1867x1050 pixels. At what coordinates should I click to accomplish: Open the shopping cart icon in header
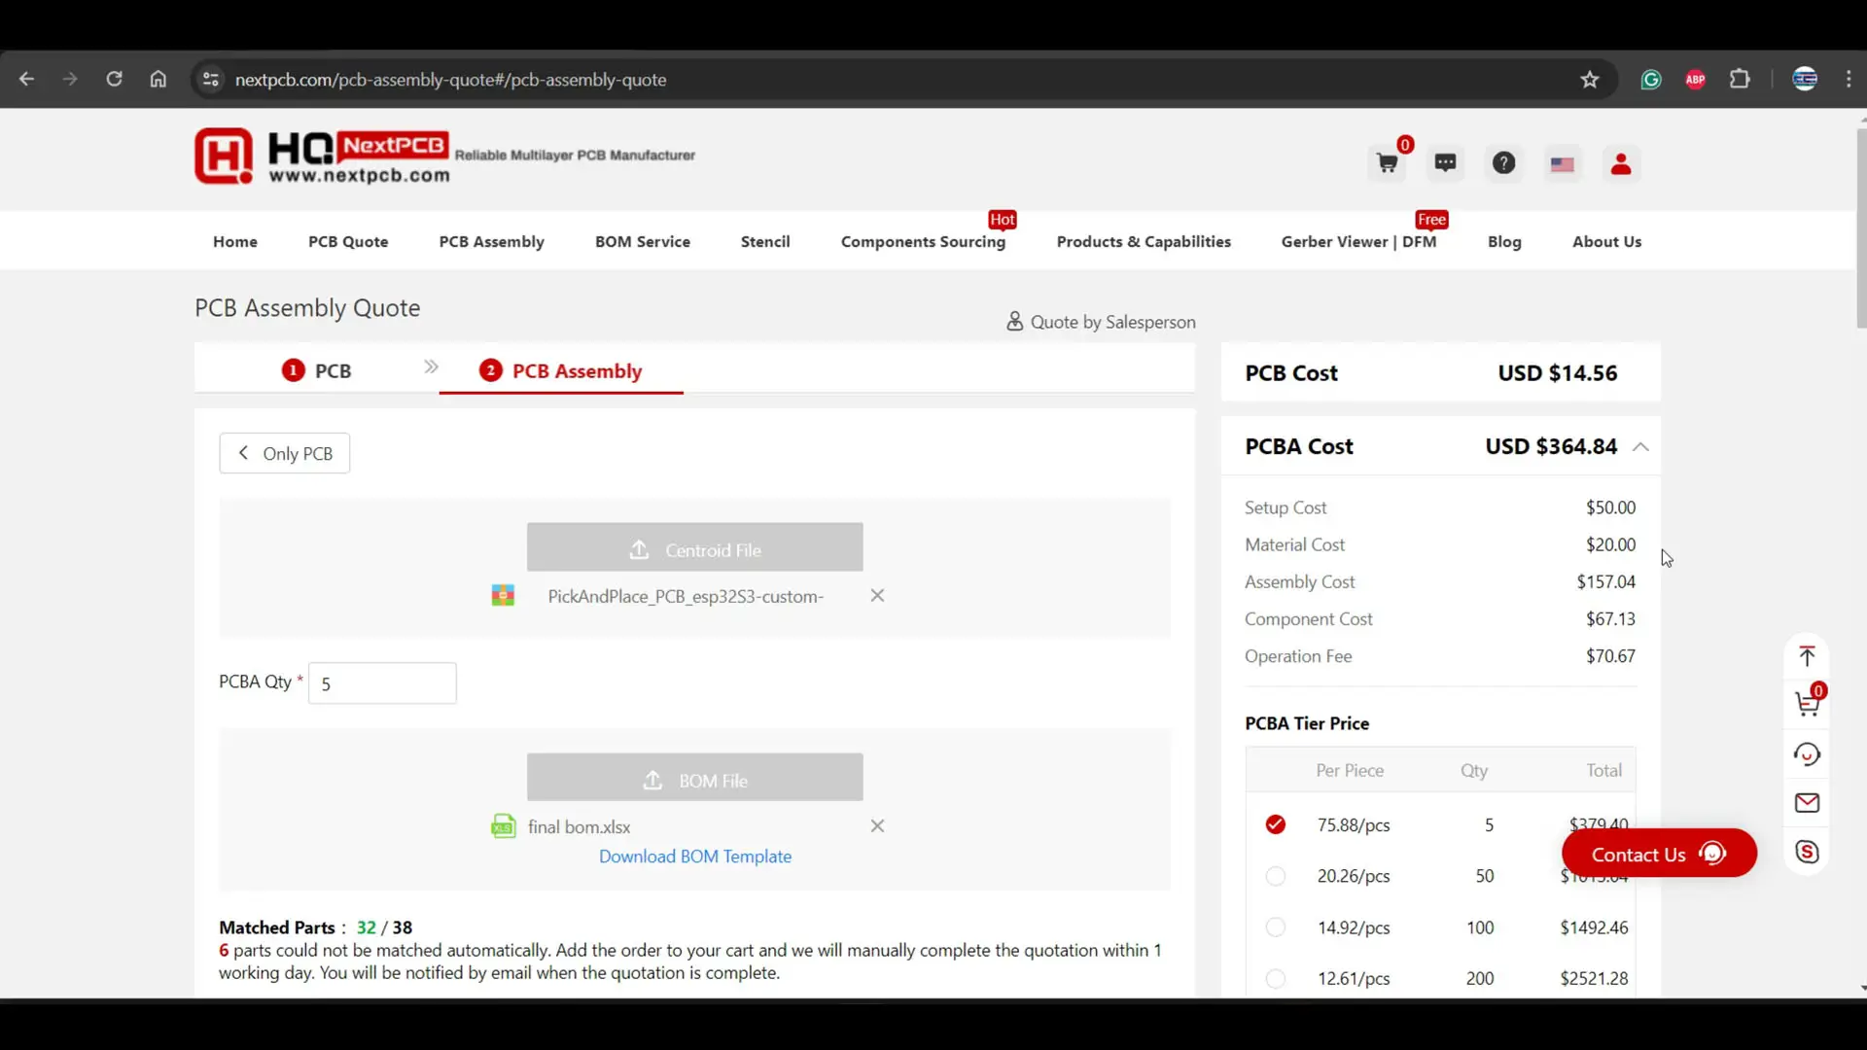click(1388, 163)
